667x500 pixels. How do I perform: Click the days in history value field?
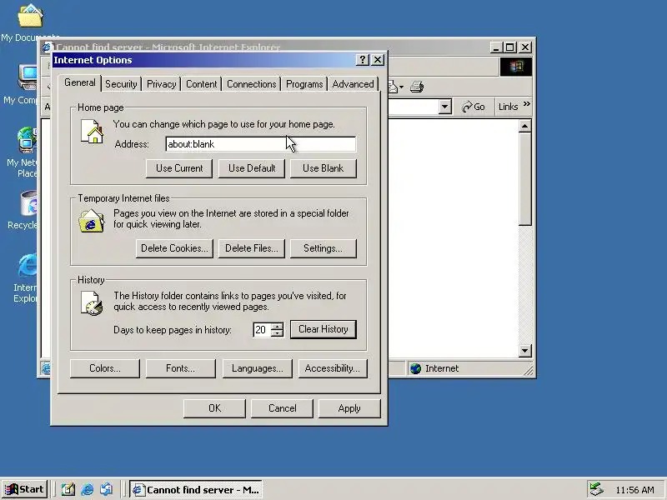click(x=262, y=330)
